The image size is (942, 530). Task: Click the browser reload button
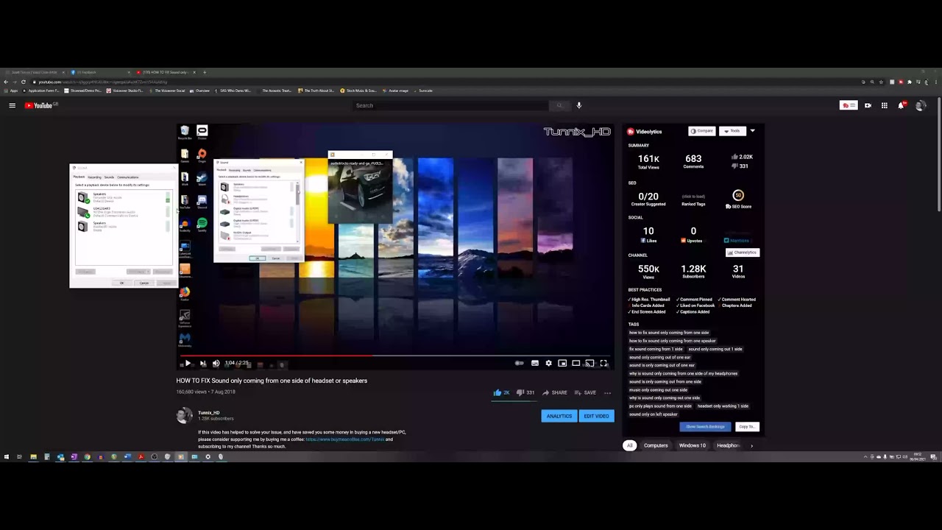tap(24, 82)
